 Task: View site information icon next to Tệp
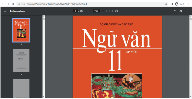click(19, 4)
